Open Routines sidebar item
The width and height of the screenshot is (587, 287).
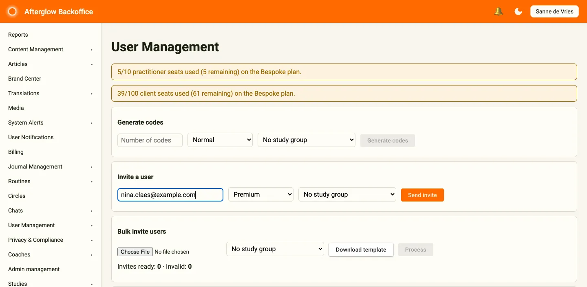pos(19,181)
